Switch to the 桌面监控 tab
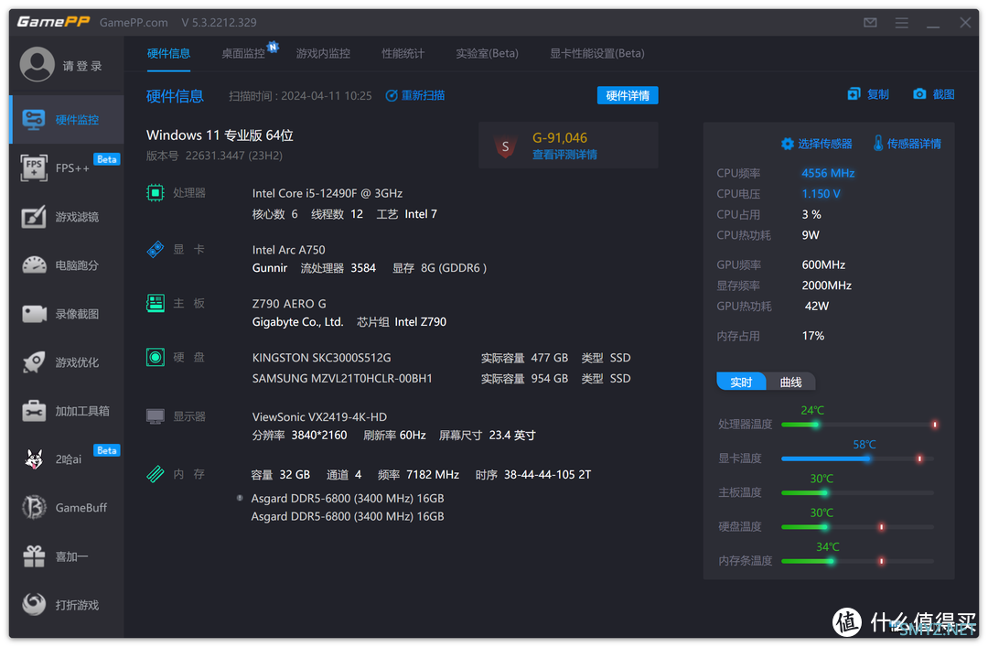This screenshot has width=988, height=647. 243,54
